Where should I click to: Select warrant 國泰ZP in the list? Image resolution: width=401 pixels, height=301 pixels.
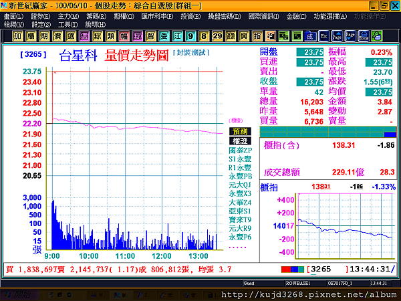click(x=240, y=150)
